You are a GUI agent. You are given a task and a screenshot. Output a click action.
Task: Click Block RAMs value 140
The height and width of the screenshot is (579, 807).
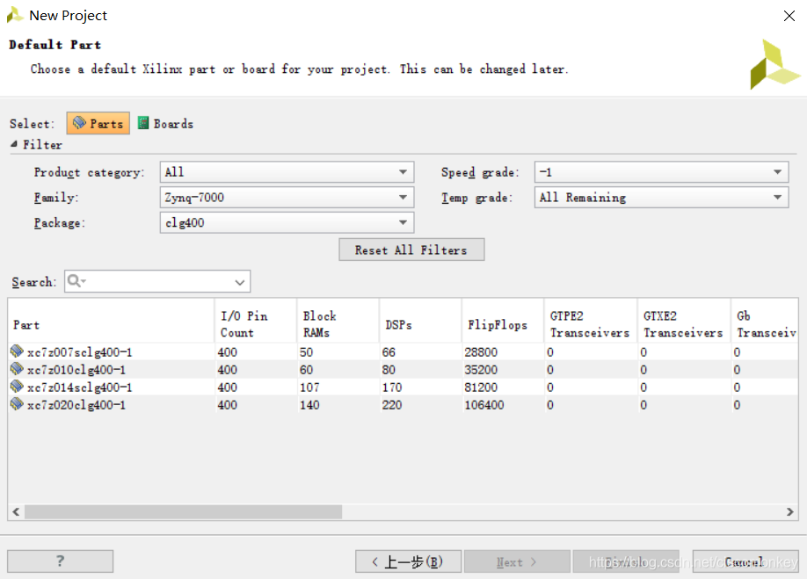point(309,405)
